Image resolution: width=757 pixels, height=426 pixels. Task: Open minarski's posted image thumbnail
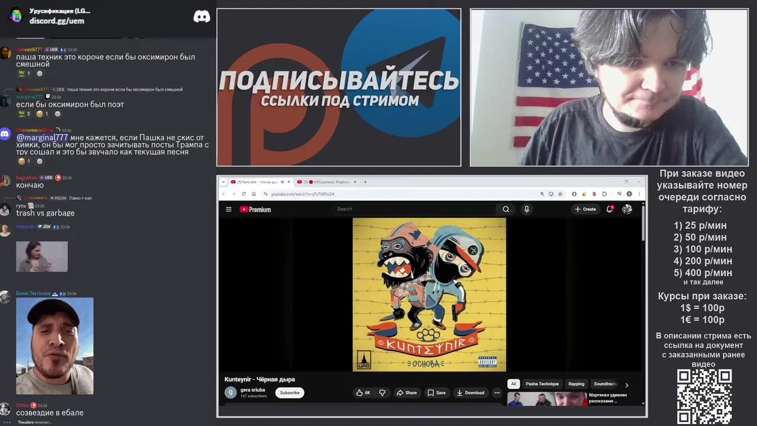click(x=41, y=256)
